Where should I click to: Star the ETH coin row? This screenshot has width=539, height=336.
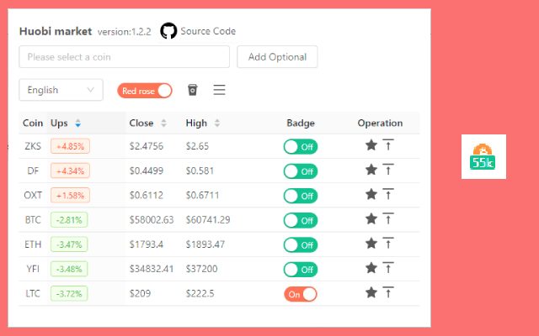point(371,244)
